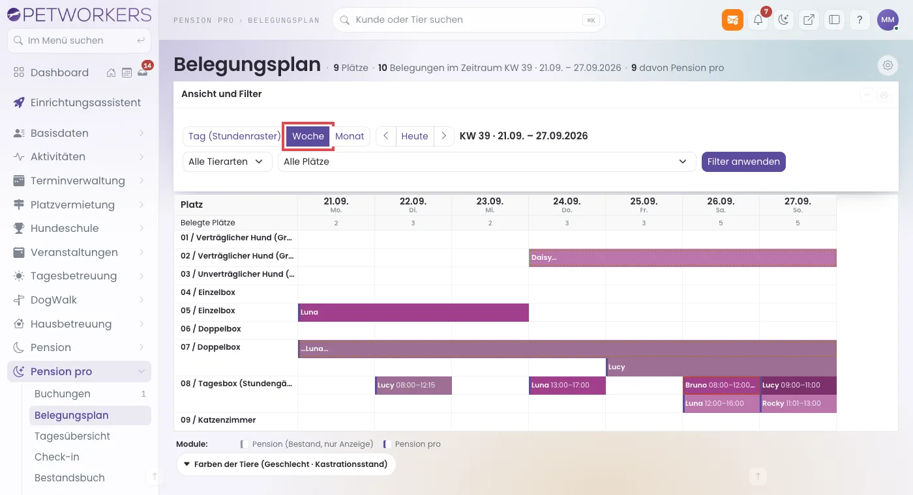Jump to Heute in the calendar
Screen dimensions: 913x495
(x=415, y=136)
